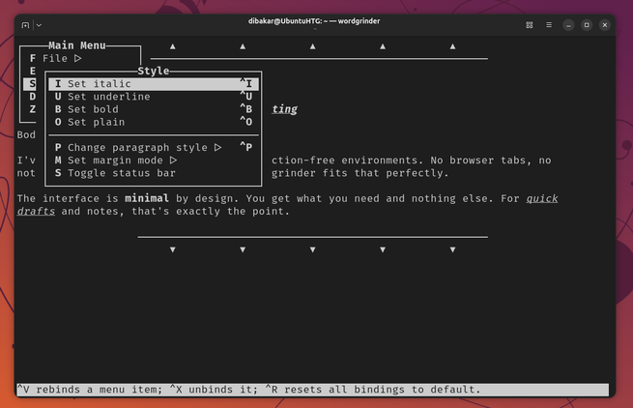Click the window title dibakar@UbuntuHTG wordgrinder
The image size is (633, 408).
tap(314, 21)
